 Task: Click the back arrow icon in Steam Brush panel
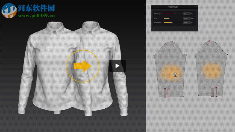point(154,28)
